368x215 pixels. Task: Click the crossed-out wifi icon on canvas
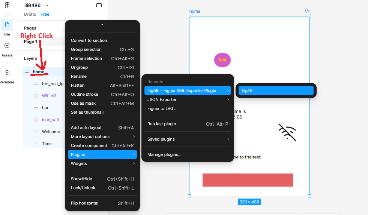pyautogui.click(x=287, y=132)
